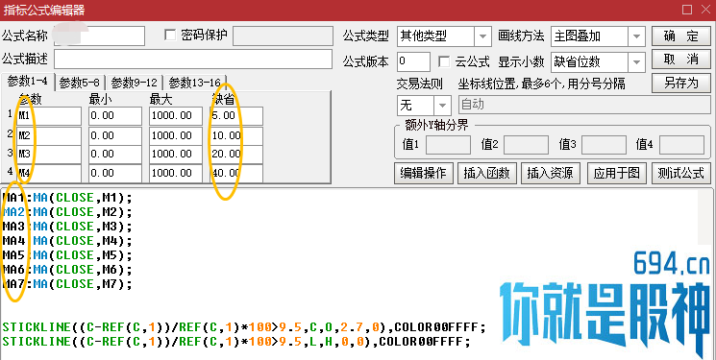
Task: Select the 参数9-12 tab
Action: pos(134,83)
